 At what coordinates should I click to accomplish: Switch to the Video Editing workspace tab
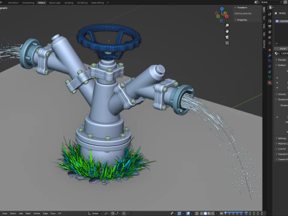coord(97,2)
